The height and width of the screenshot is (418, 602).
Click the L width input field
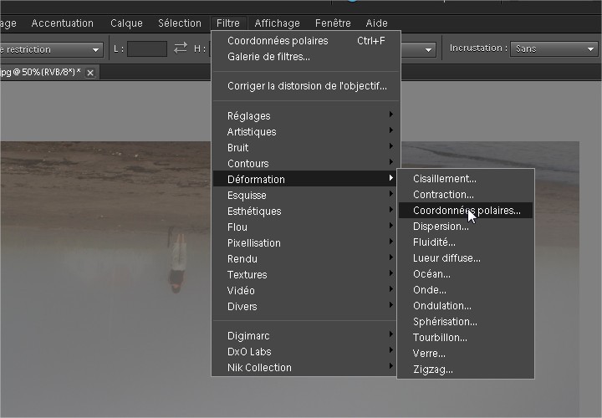(x=147, y=49)
